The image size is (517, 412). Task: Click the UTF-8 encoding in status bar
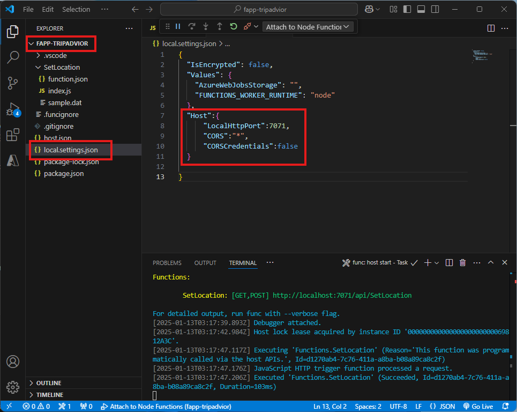(x=398, y=407)
